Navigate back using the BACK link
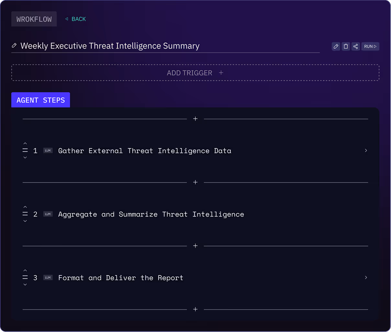391x332 pixels. 75,19
